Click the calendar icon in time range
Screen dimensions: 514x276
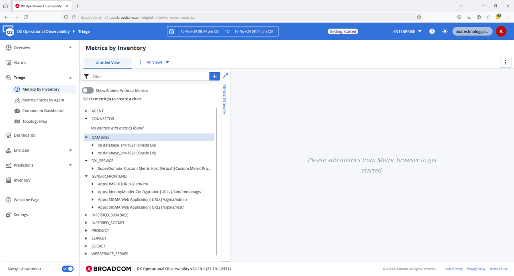click(x=172, y=31)
